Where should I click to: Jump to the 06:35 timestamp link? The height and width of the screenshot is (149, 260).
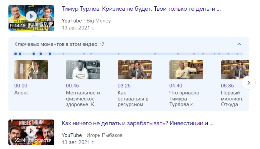(227, 86)
